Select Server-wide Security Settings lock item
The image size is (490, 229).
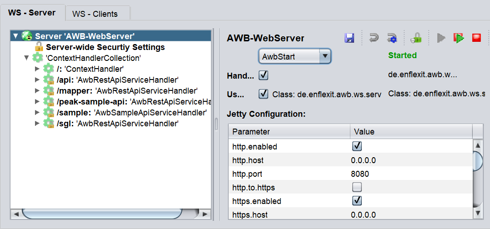105,47
